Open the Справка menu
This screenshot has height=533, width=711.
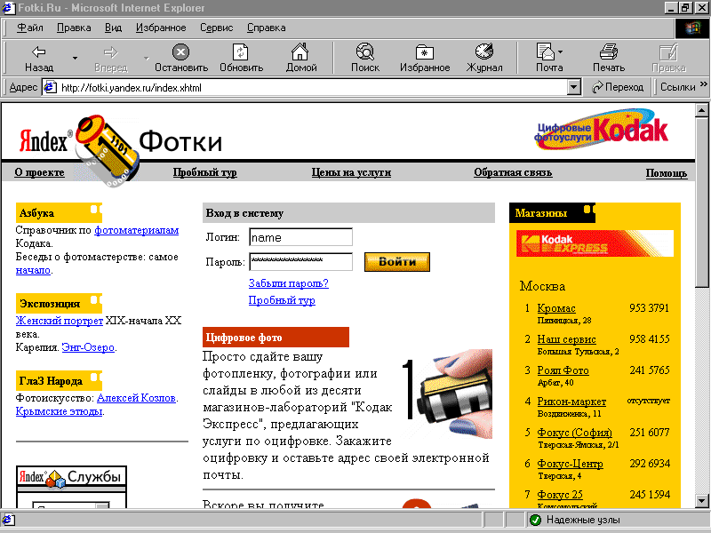(x=266, y=28)
